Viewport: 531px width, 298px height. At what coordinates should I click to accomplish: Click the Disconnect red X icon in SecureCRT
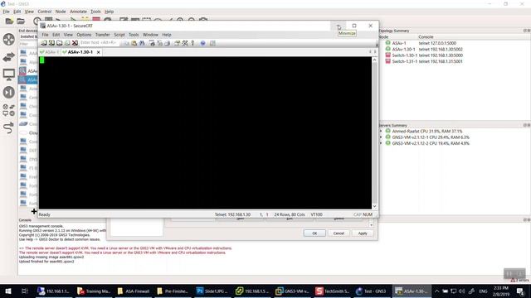click(x=75, y=43)
